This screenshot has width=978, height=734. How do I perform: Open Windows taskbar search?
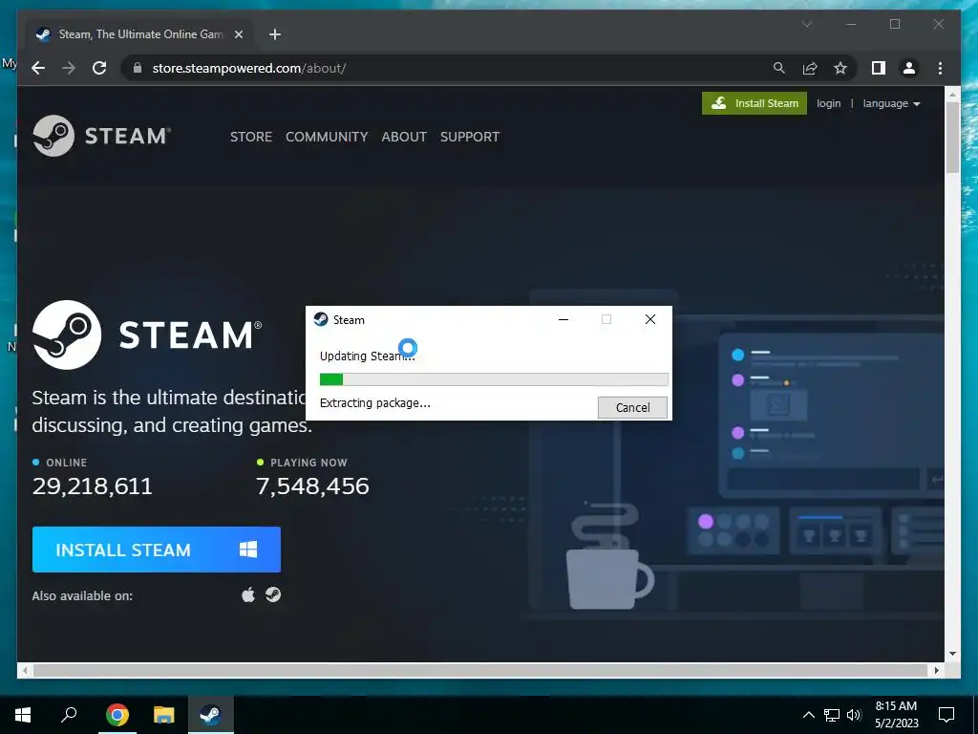[69, 715]
